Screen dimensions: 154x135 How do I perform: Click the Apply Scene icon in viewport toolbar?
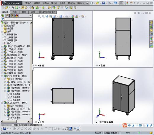tap(77, 17)
